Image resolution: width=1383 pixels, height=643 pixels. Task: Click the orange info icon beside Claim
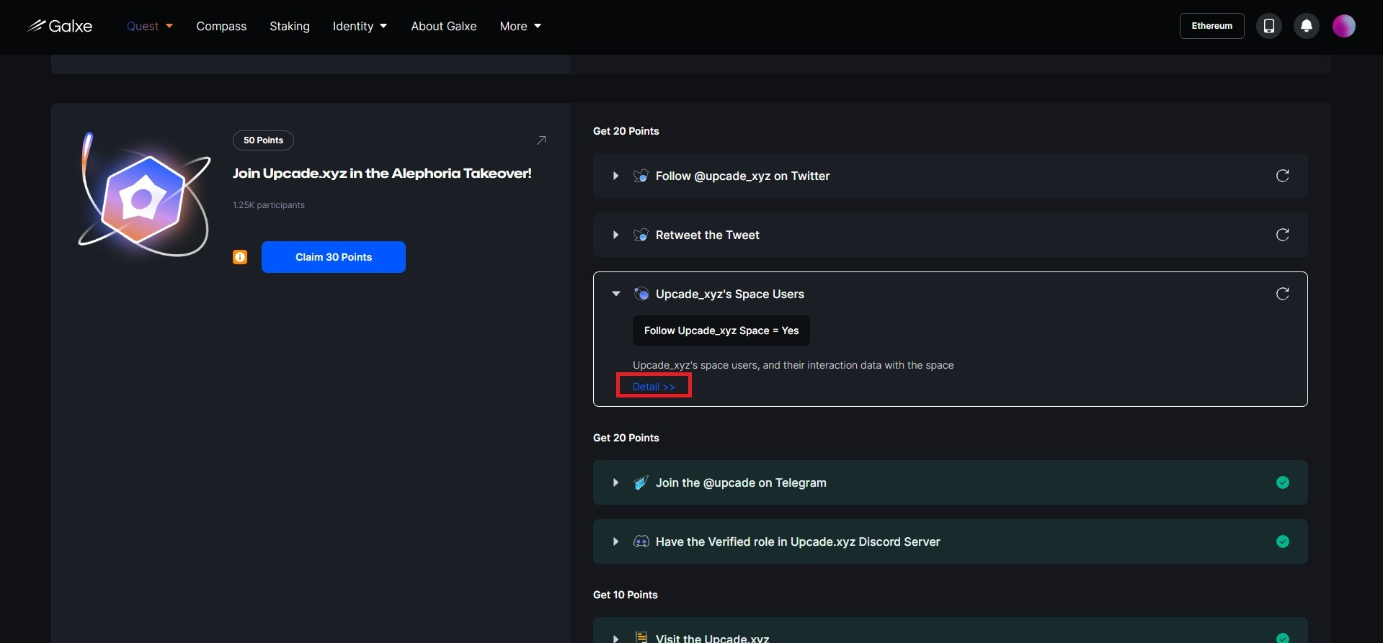coord(240,257)
